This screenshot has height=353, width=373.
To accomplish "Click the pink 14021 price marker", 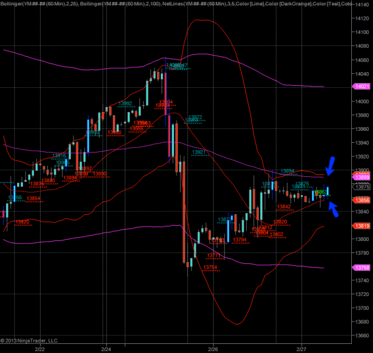I will (x=361, y=87).
